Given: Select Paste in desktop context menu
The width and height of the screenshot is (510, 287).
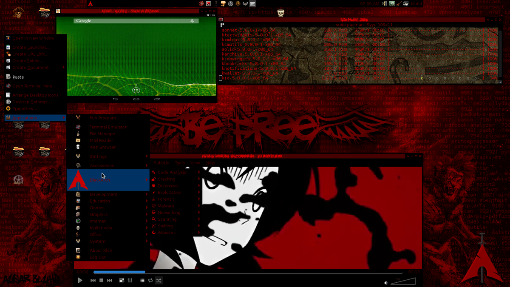Looking at the screenshot, I should tap(35, 77).
